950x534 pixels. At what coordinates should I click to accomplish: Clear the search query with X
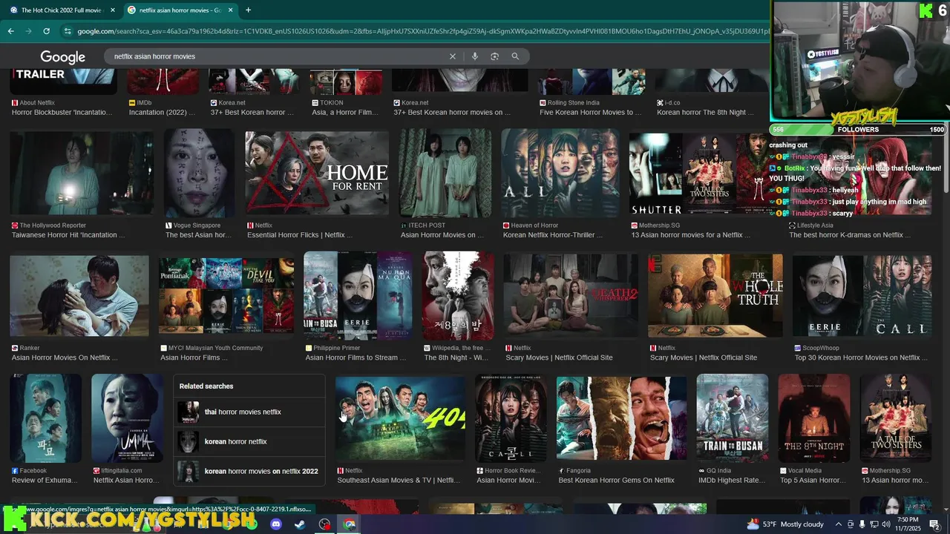pos(453,56)
